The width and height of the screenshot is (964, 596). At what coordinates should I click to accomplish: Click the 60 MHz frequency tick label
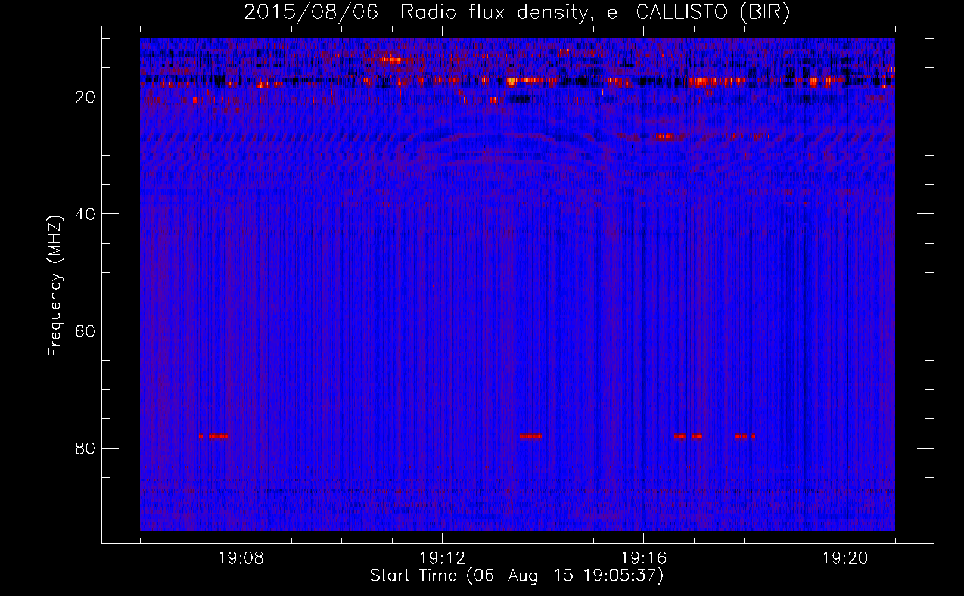coord(85,332)
